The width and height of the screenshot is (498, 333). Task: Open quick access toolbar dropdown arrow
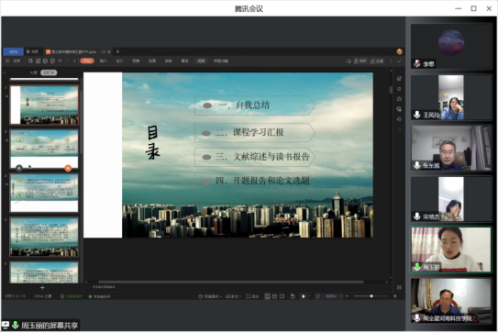pyautogui.click(x=74, y=61)
